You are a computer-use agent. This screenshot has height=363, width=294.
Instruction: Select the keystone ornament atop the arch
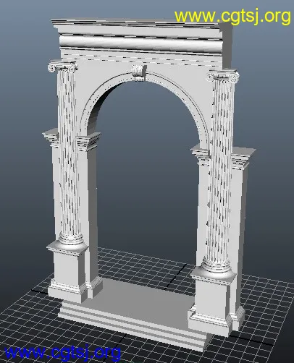(x=139, y=72)
